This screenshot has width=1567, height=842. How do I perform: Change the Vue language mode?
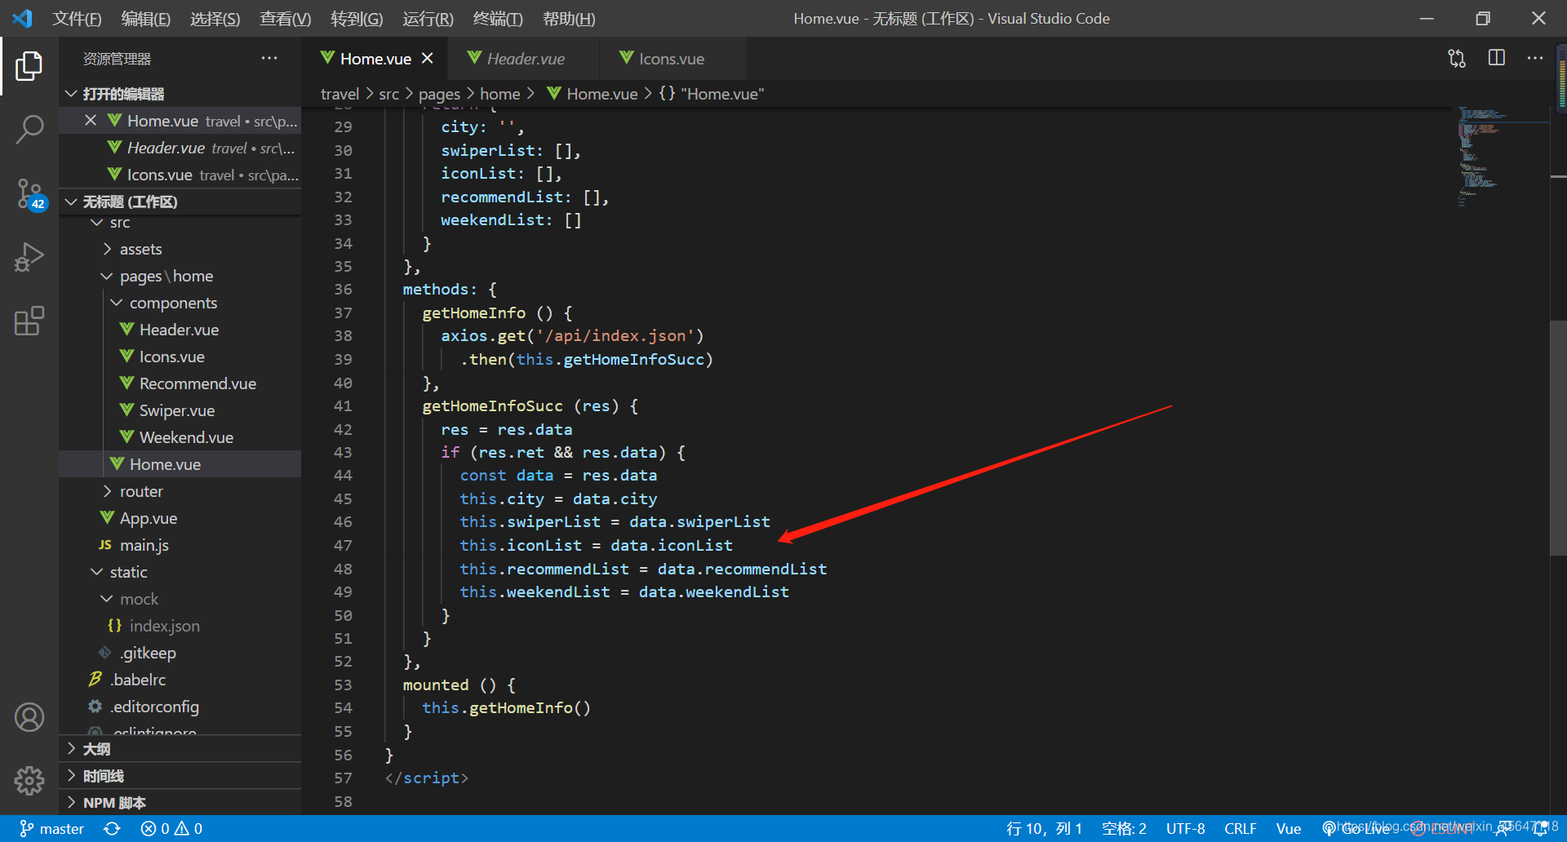click(1289, 829)
